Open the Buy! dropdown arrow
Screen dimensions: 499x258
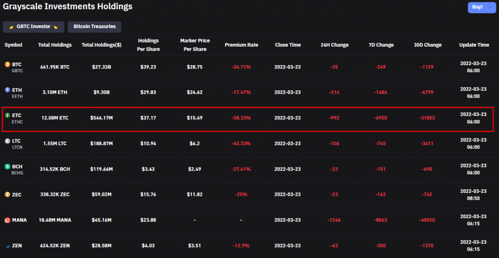coord(490,7)
